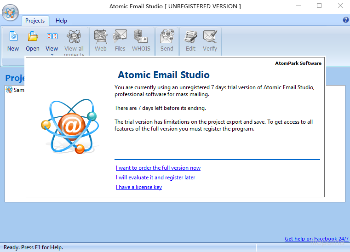350x252 pixels.
Task: Click the Edit list icon
Action: coord(190,36)
